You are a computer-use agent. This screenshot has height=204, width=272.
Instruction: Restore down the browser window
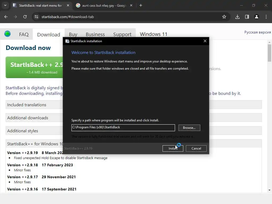tap(254, 5)
